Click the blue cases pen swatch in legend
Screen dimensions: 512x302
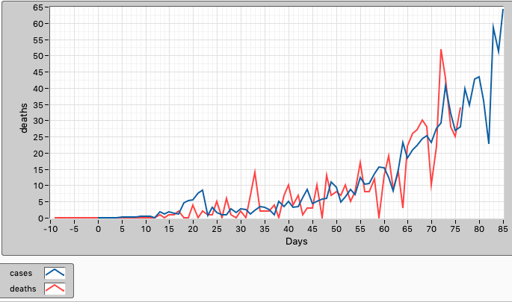55,273
